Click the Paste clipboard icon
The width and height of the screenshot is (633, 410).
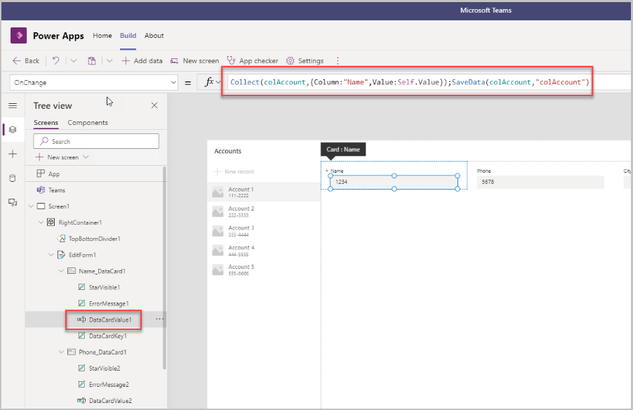[x=92, y=60]
